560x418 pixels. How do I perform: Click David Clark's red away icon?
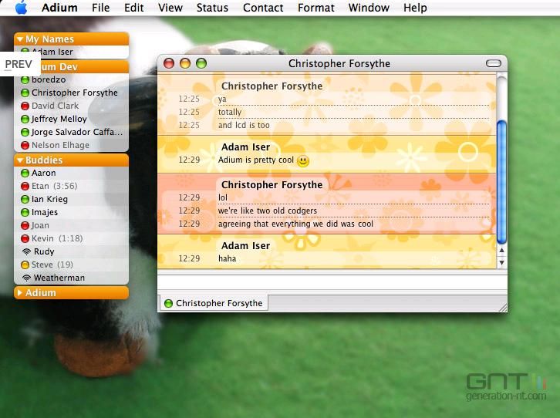(25, 106)
